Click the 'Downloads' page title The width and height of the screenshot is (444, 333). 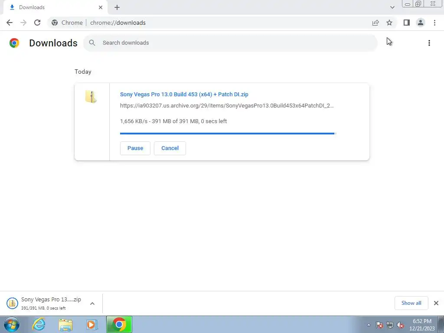click(x=53, y=43)
